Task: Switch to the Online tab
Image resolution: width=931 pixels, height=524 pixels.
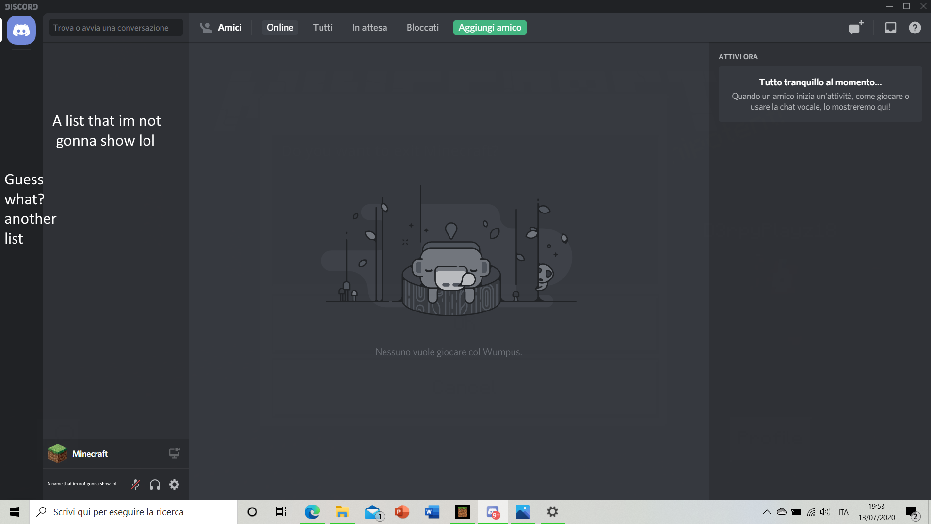Action: click(x=280, y=28)
